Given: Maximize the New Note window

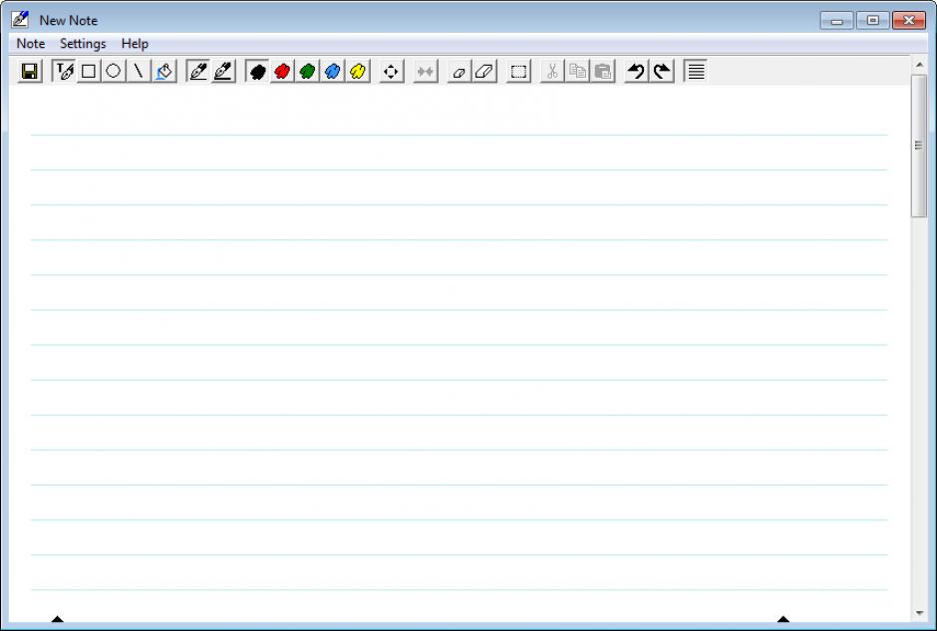Looking at the screenshot, I should [872, 21].
